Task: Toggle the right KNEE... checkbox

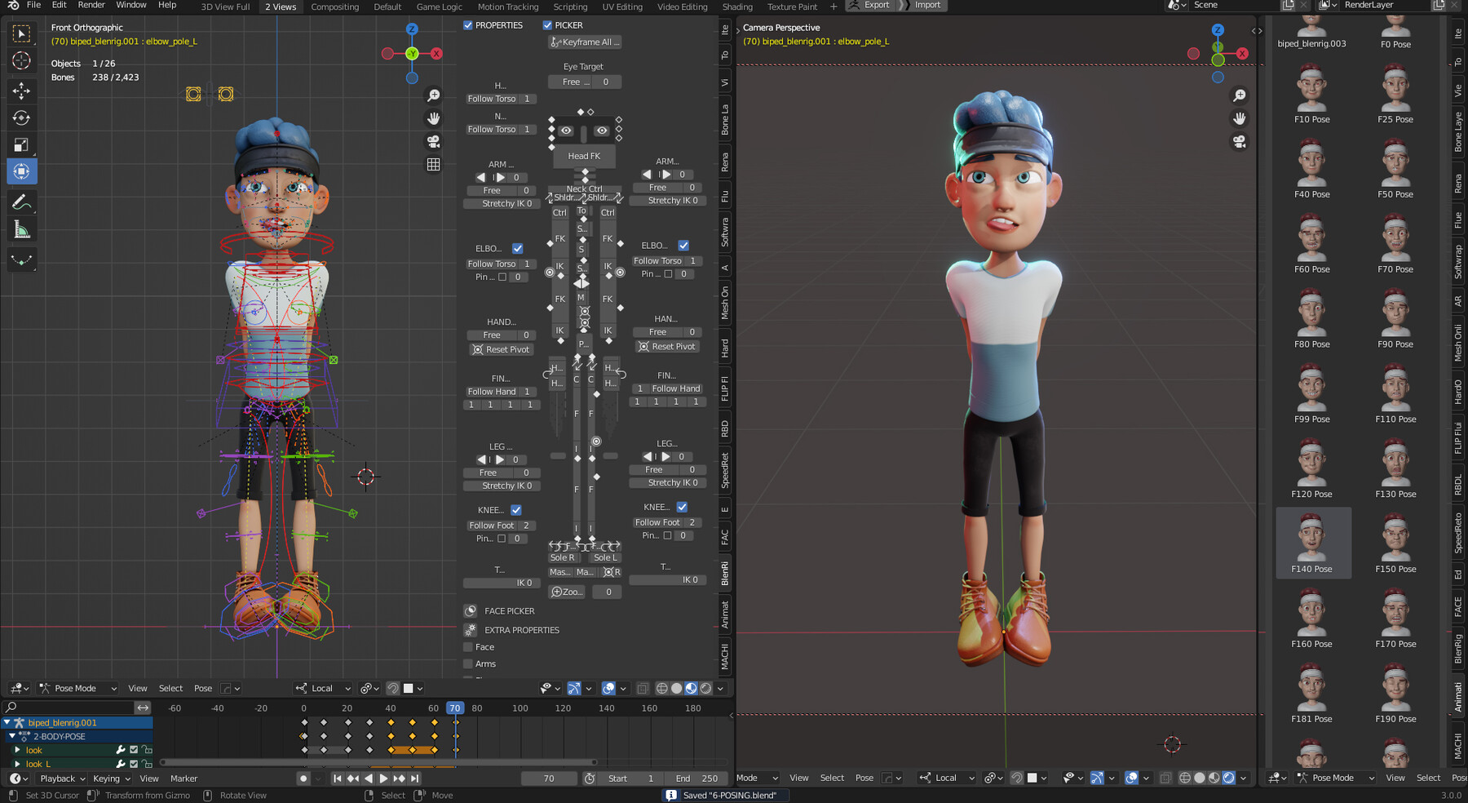Action: [682, 507]
